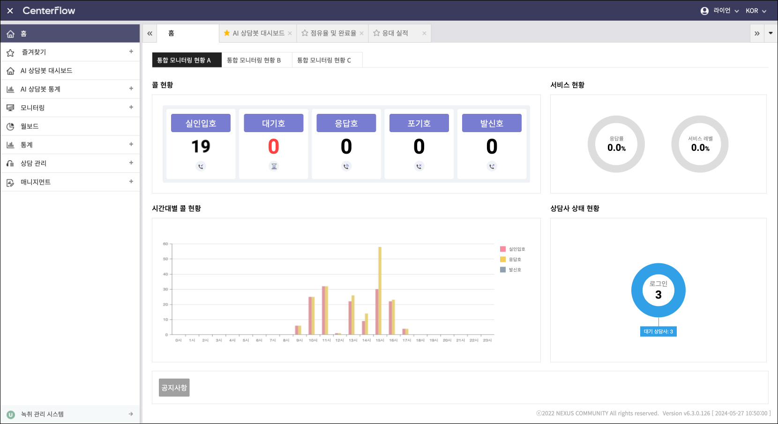This screenshot has height=424, width=778.
Task: Open the KOR language dropdown
Action: click(x=756, y=11)
